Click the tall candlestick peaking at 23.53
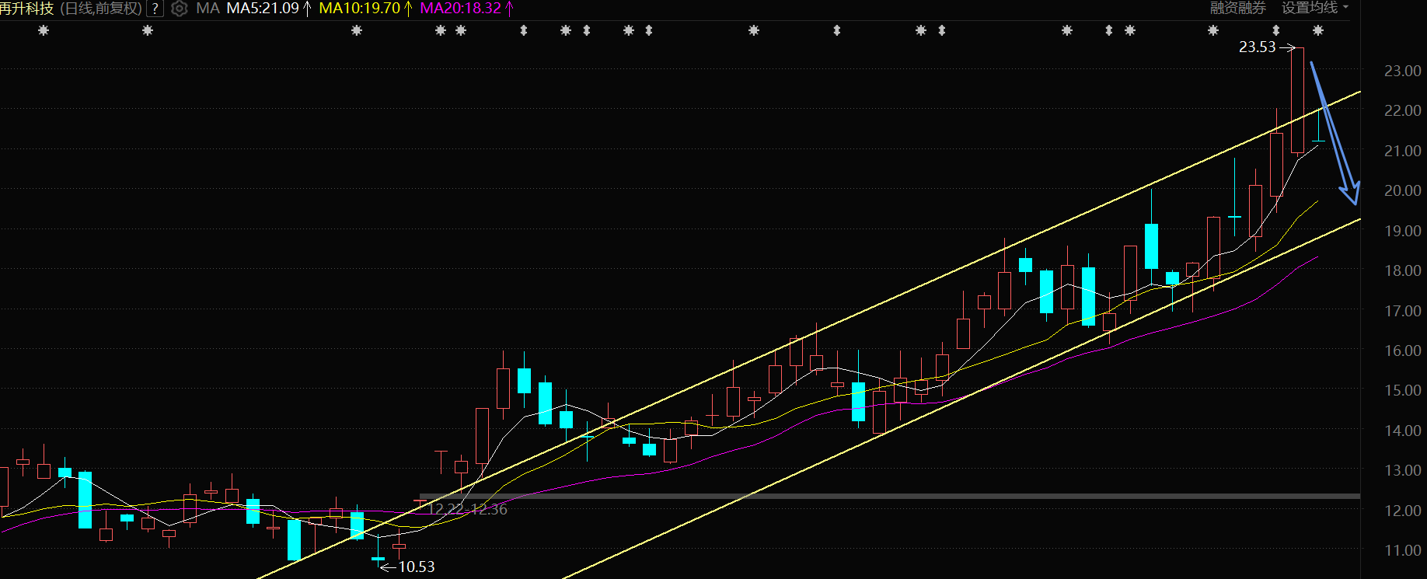The image size is (1427, 579). pos(1297,101)
